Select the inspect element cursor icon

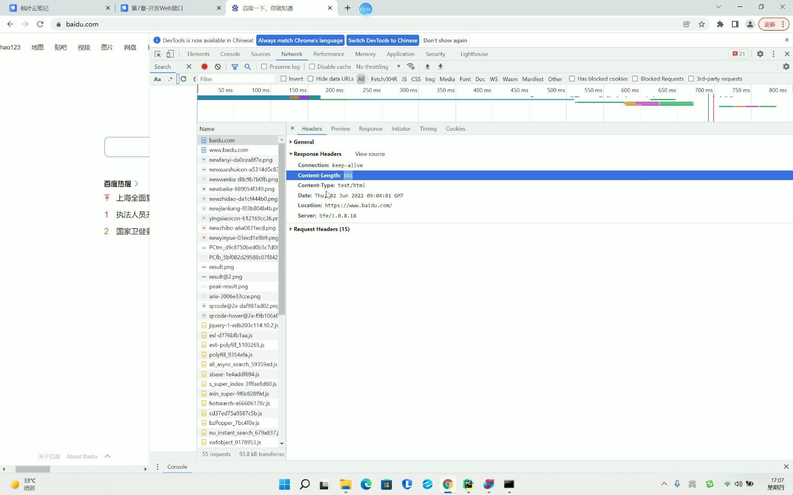coord(157,54)
